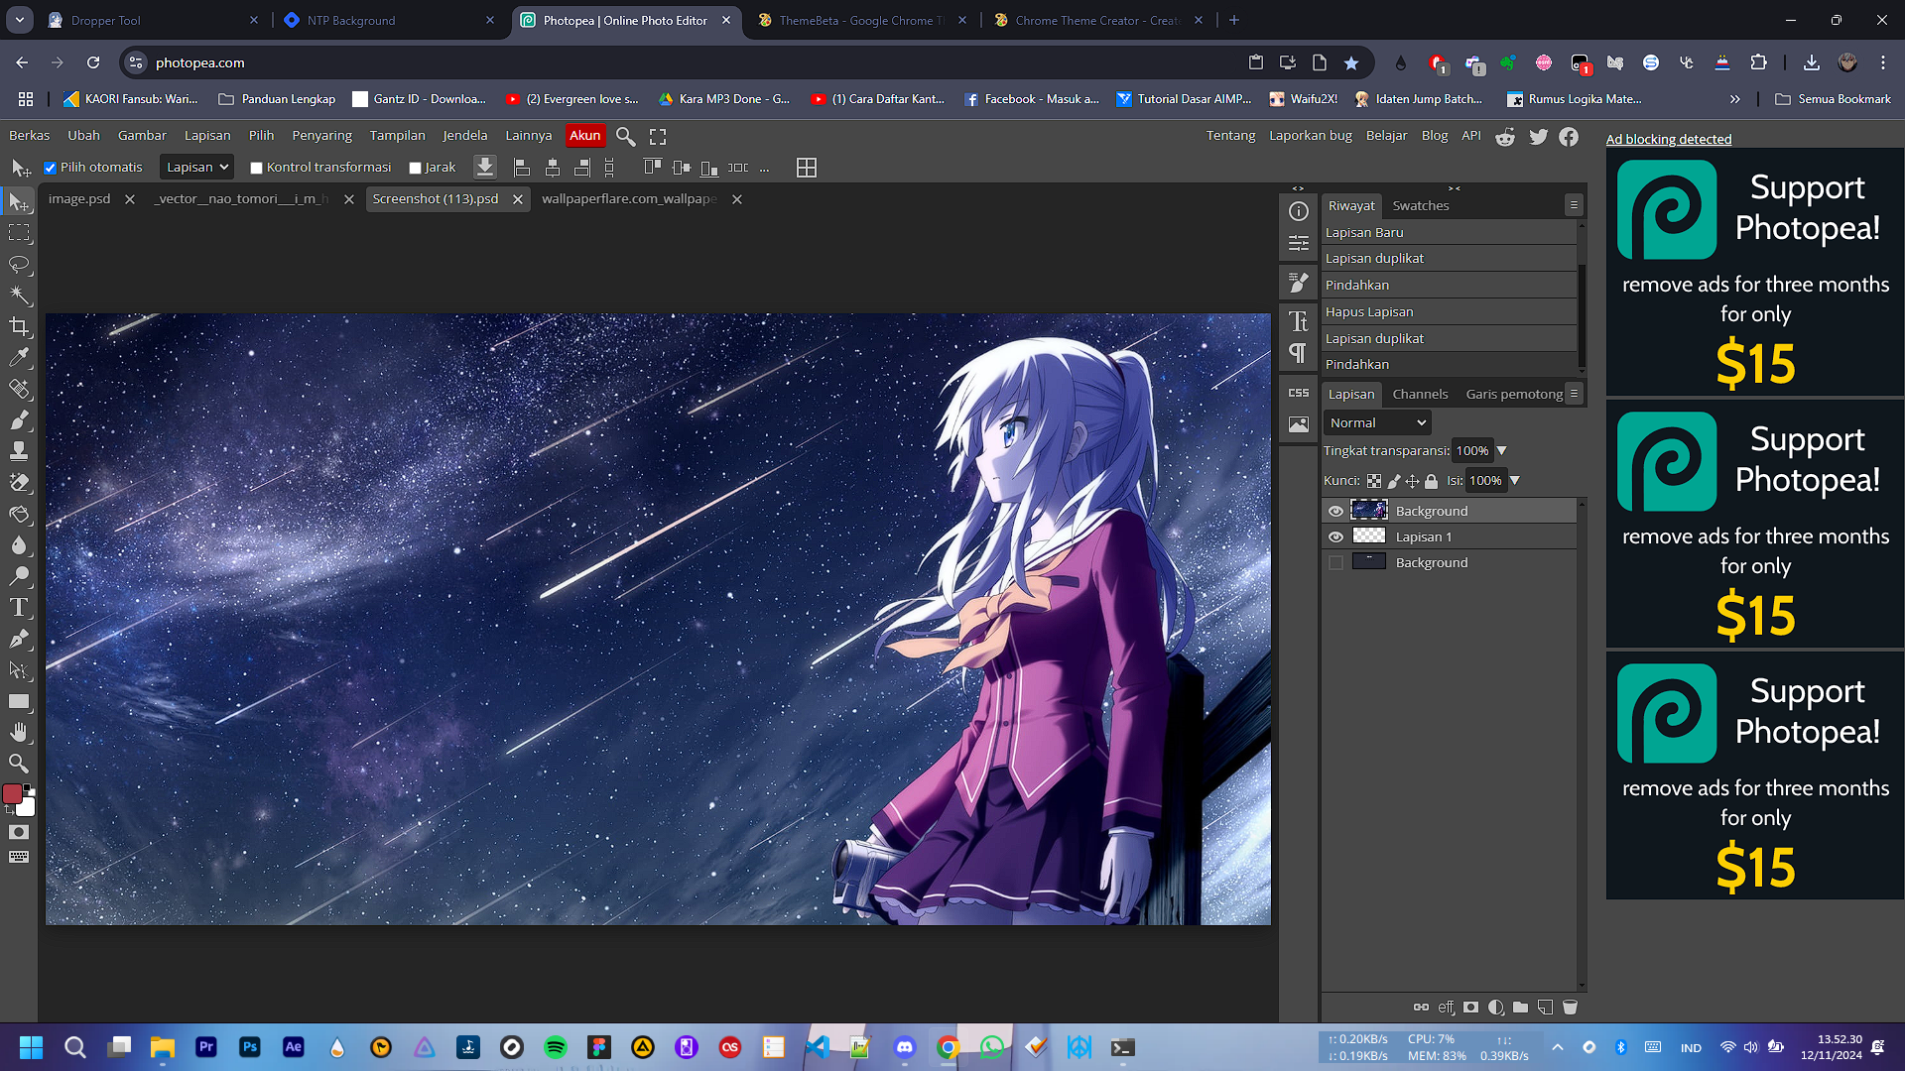Expand the Tingkat transparansi opacity arrow
The height and width of the screenshot is (1071, 1905).
[1501, 450]
